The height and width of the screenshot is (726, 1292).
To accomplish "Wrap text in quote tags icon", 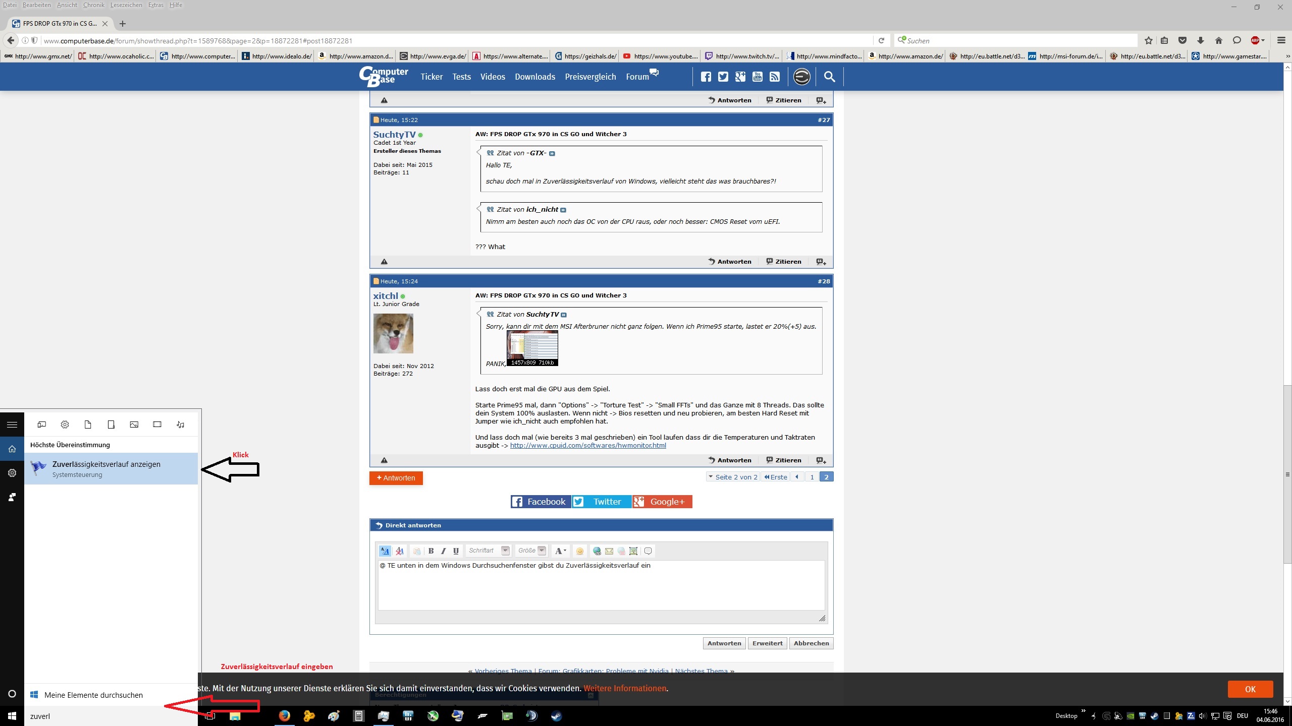I will [648, 551].
